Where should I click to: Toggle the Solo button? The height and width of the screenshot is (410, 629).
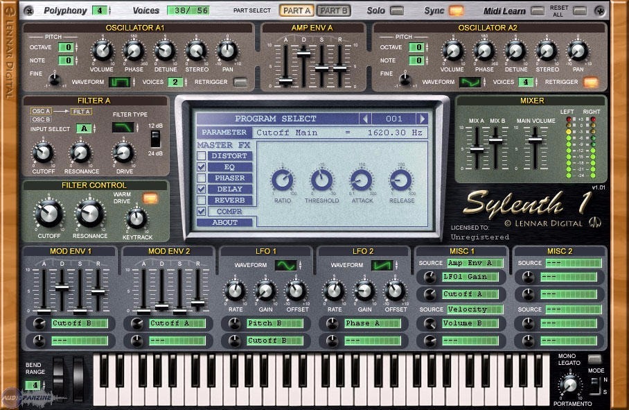(x=397, y=11)
